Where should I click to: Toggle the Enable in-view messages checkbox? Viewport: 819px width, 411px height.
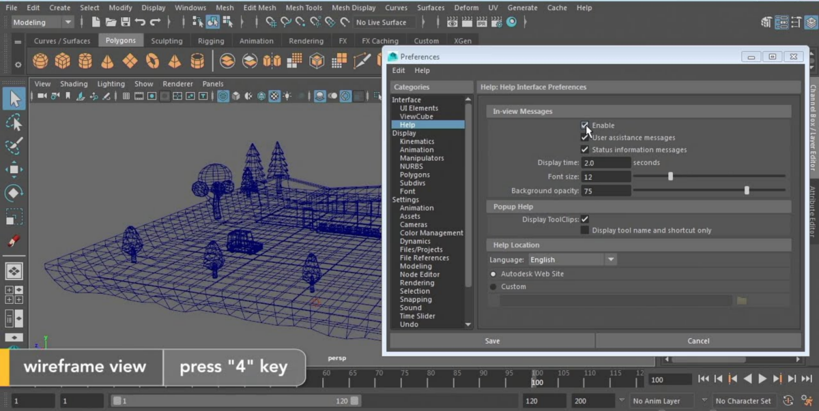[x=585, y=125]
